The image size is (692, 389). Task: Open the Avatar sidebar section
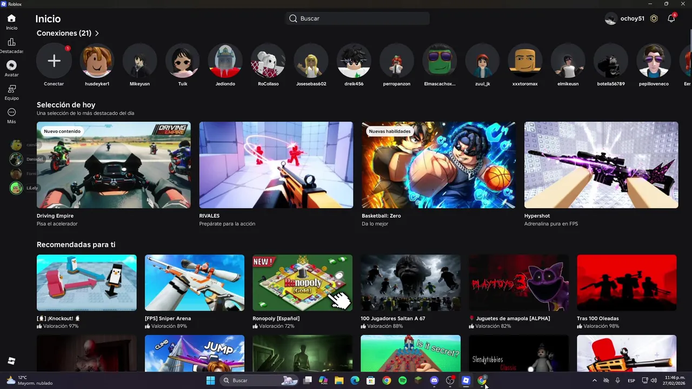(11, 69)
